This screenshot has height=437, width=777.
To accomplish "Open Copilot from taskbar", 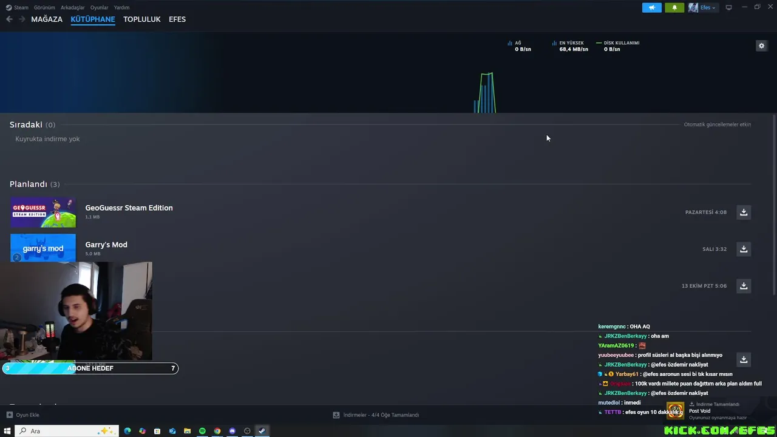I will tap(142, 431).
